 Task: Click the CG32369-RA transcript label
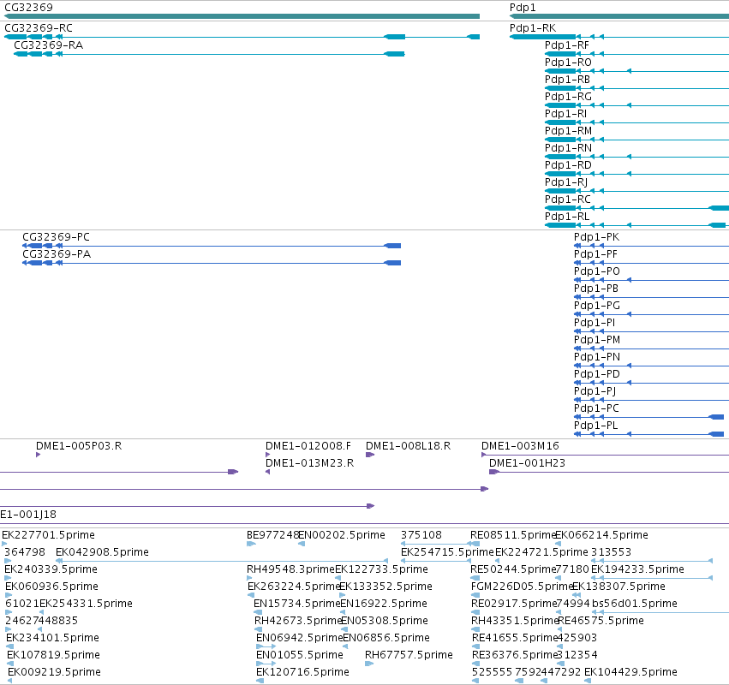[x=48, y=45]
